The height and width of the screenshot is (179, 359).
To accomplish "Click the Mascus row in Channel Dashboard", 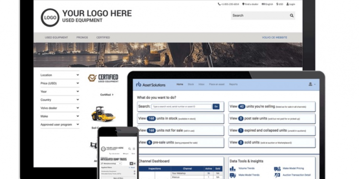I will (197, 177).
